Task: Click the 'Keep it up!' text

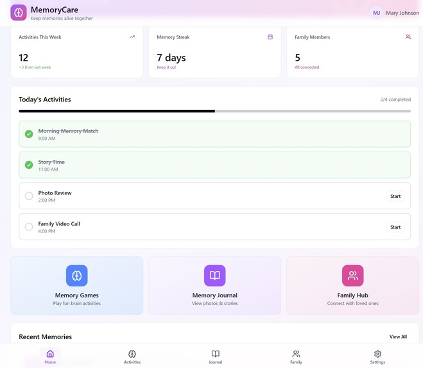Action: 166,67
